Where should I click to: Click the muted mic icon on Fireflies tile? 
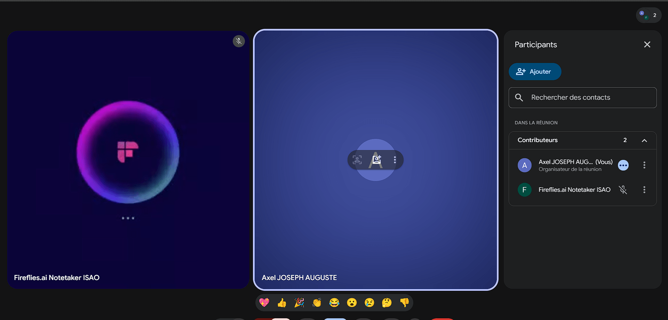pos(239,41)
